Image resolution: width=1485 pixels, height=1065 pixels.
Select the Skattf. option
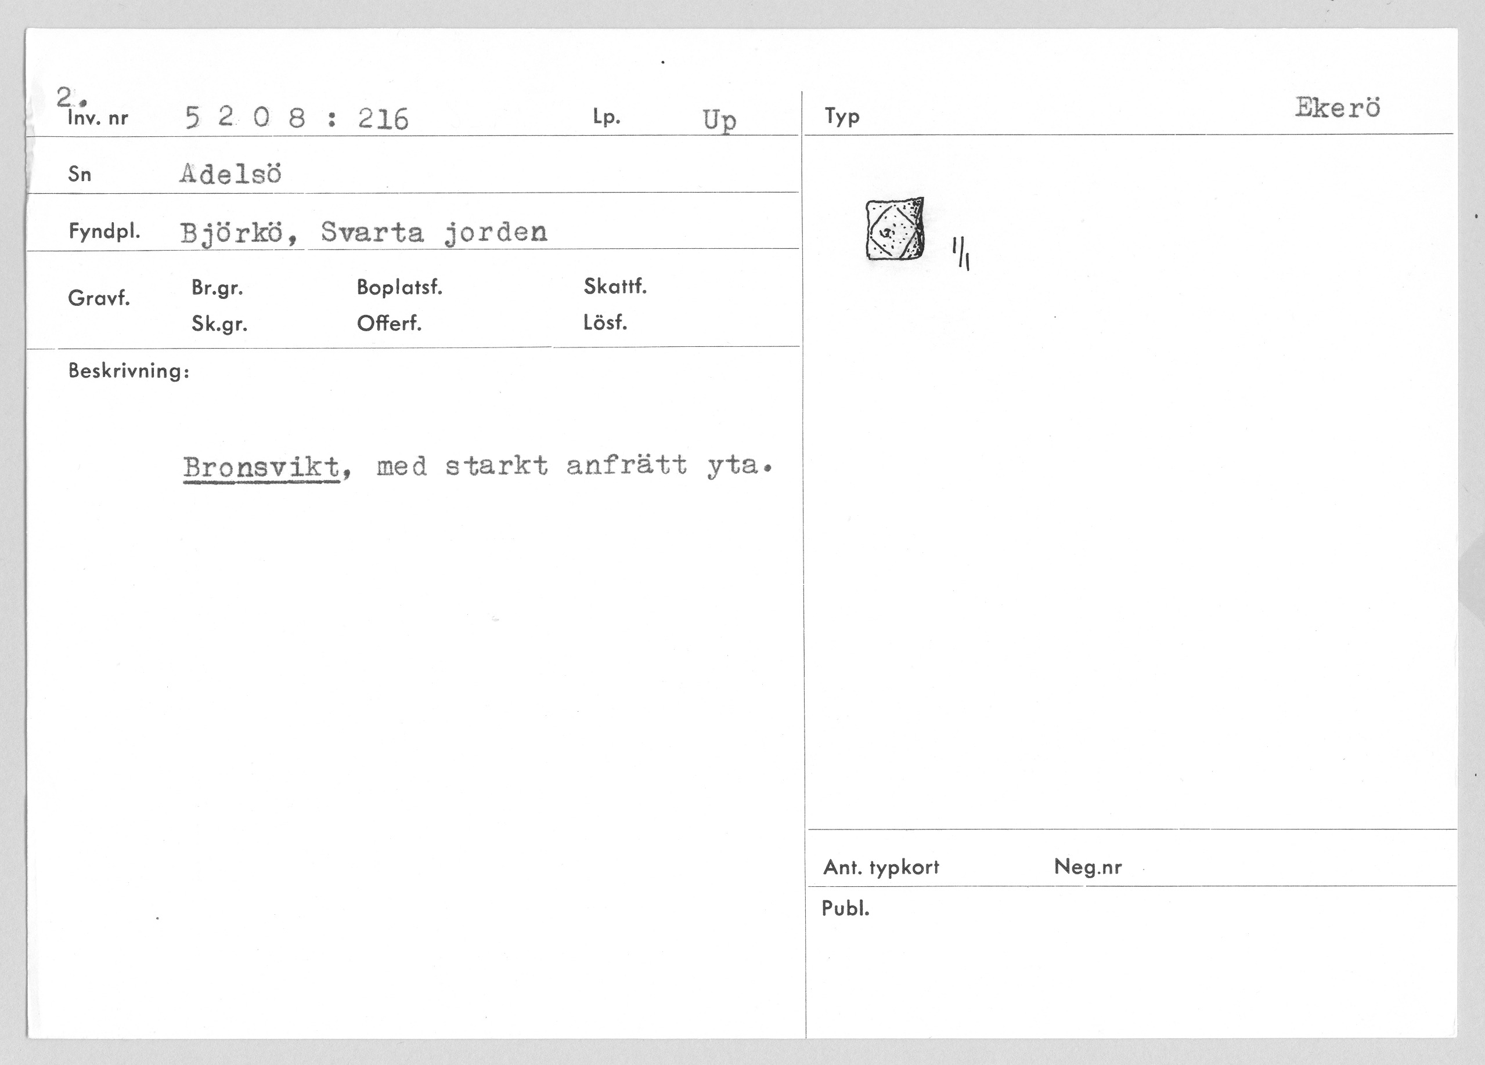point(615,287)
